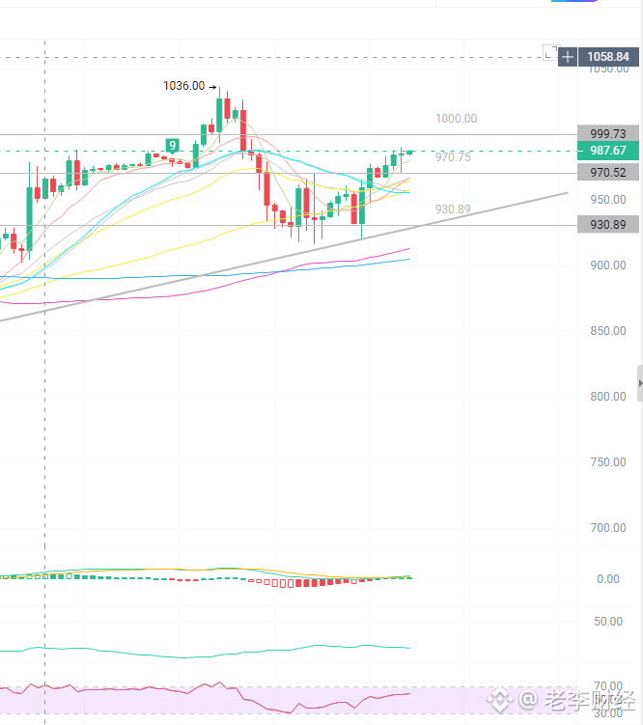643x725 pixels.
Task: Select the 999.73 price line label
Action: click(x=608, y=133)
